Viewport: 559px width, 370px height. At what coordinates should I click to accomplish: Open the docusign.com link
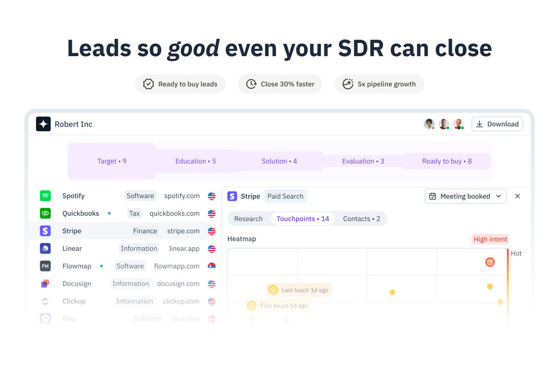178,284
